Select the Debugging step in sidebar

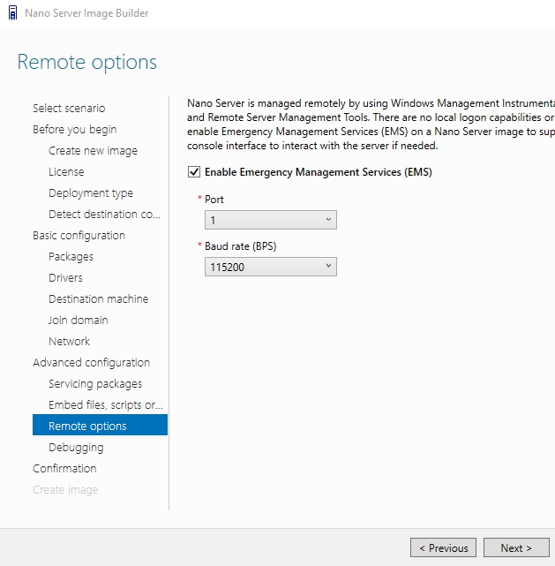[x=76, y=448]
